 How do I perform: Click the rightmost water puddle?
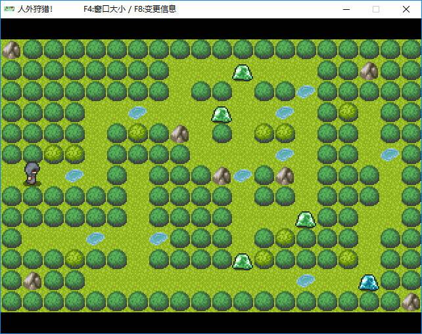click(390, 154)
